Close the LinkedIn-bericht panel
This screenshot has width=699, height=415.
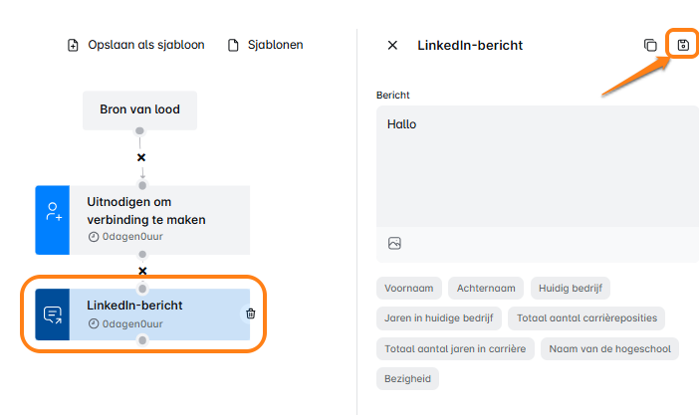pos(392,45)
